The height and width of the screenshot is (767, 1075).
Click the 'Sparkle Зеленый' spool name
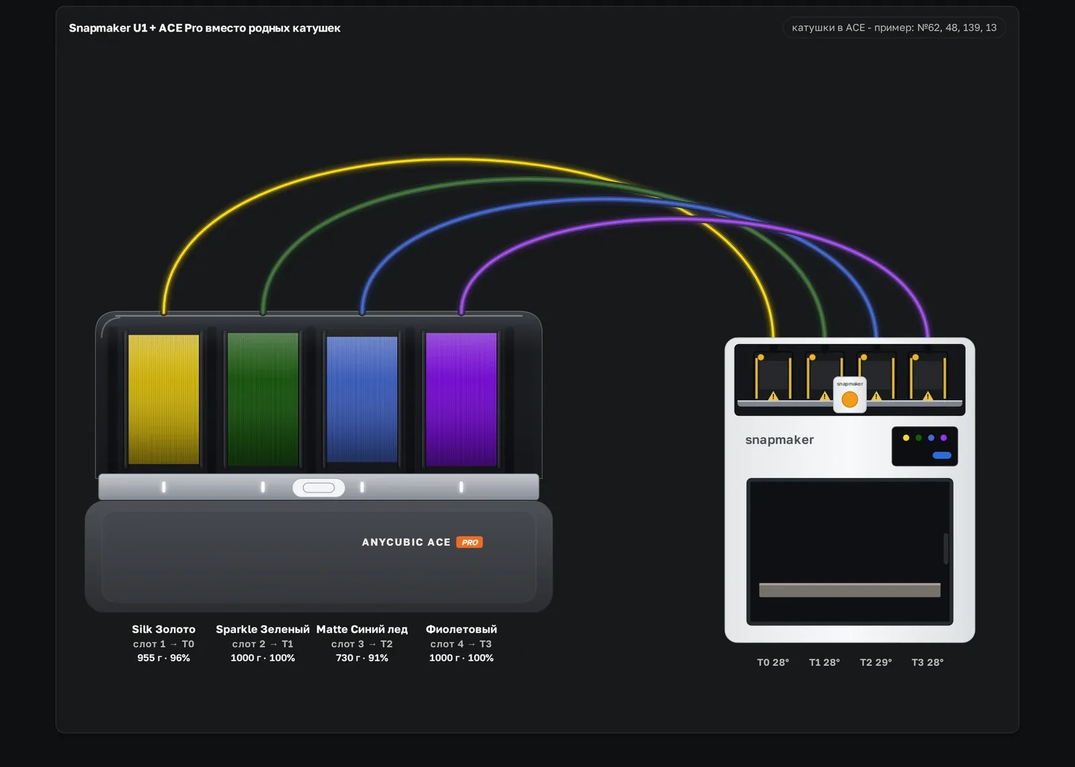[263, 629]
